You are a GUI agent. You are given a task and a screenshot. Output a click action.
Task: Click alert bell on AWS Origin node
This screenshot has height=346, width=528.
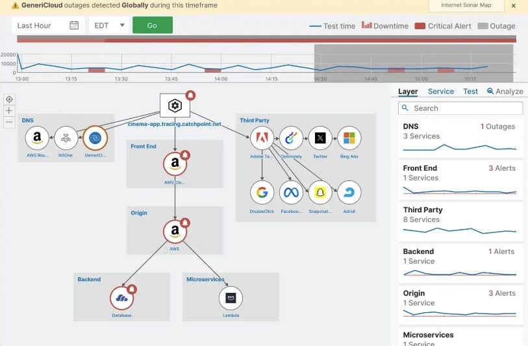pyautogui.click(x=185, y=223)
